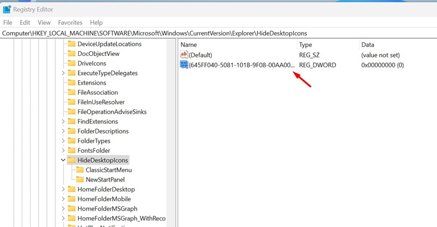Image resolution: width=437 pixels, height=227 pixels.
Task: Select the DocObjectView key label
Action: click(98, 54)
